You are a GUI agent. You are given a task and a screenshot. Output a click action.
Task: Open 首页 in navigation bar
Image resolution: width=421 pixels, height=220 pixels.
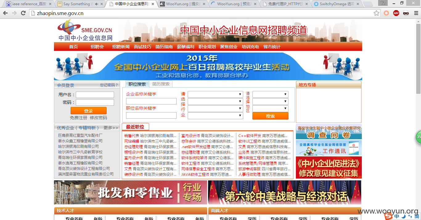(73, 47)
